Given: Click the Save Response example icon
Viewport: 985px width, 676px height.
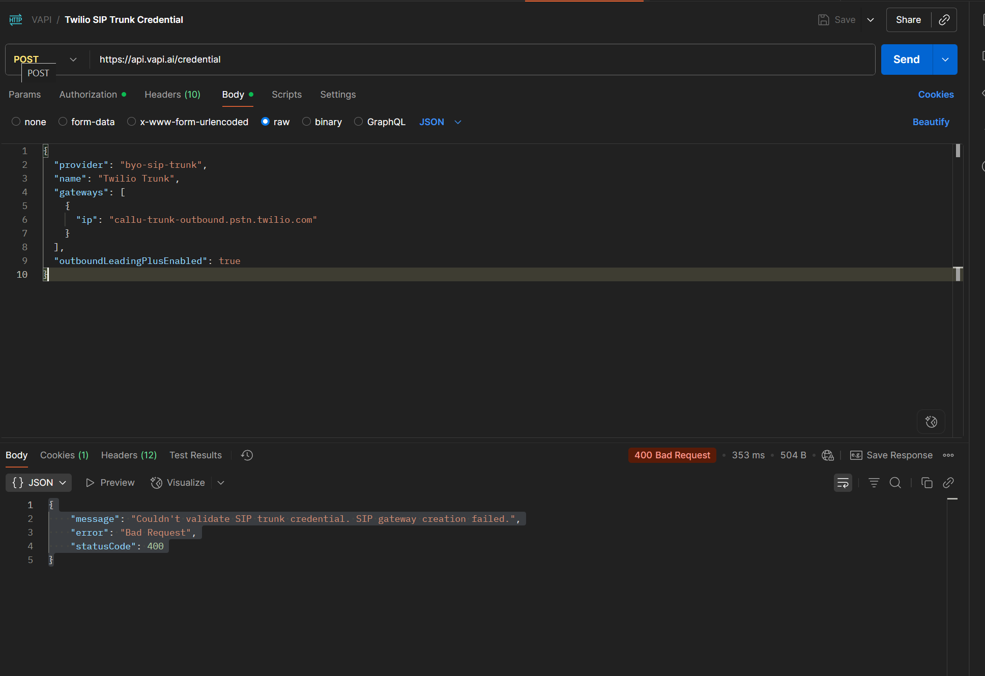Looking at the screenshot, I should coord(856,455).
